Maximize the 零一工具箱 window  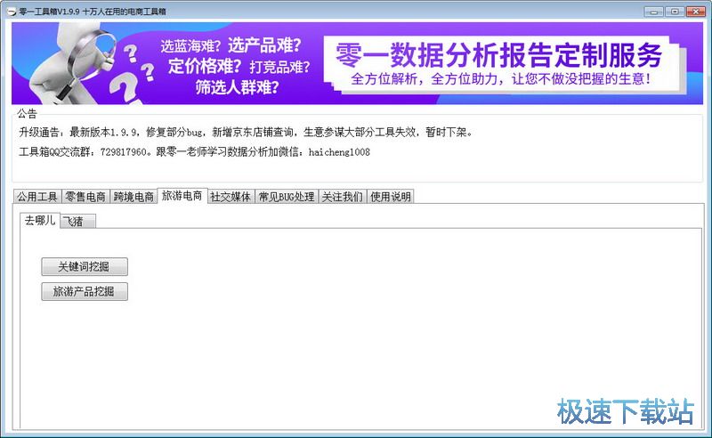(674, 10)
